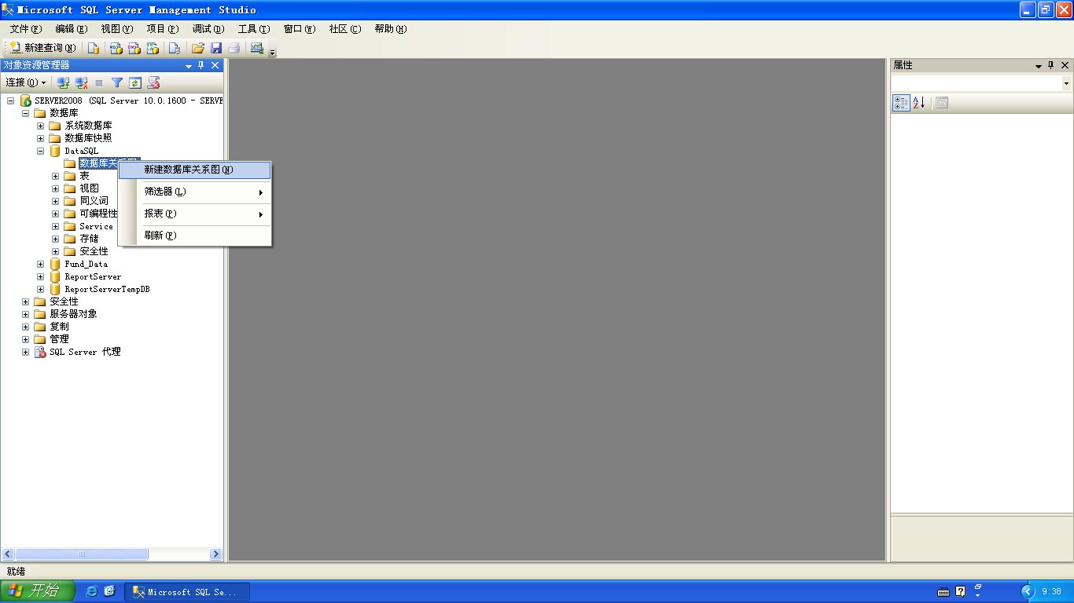Open the 连接 (Connect) dropdown in Object Explorer

point(26,82)
